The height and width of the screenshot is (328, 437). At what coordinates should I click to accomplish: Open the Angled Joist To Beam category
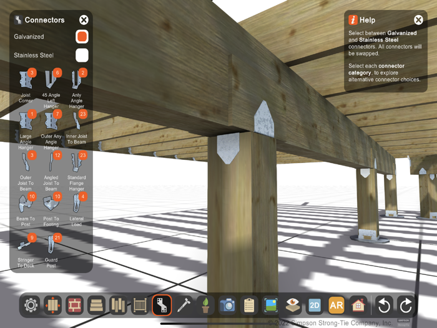(51, 171)
